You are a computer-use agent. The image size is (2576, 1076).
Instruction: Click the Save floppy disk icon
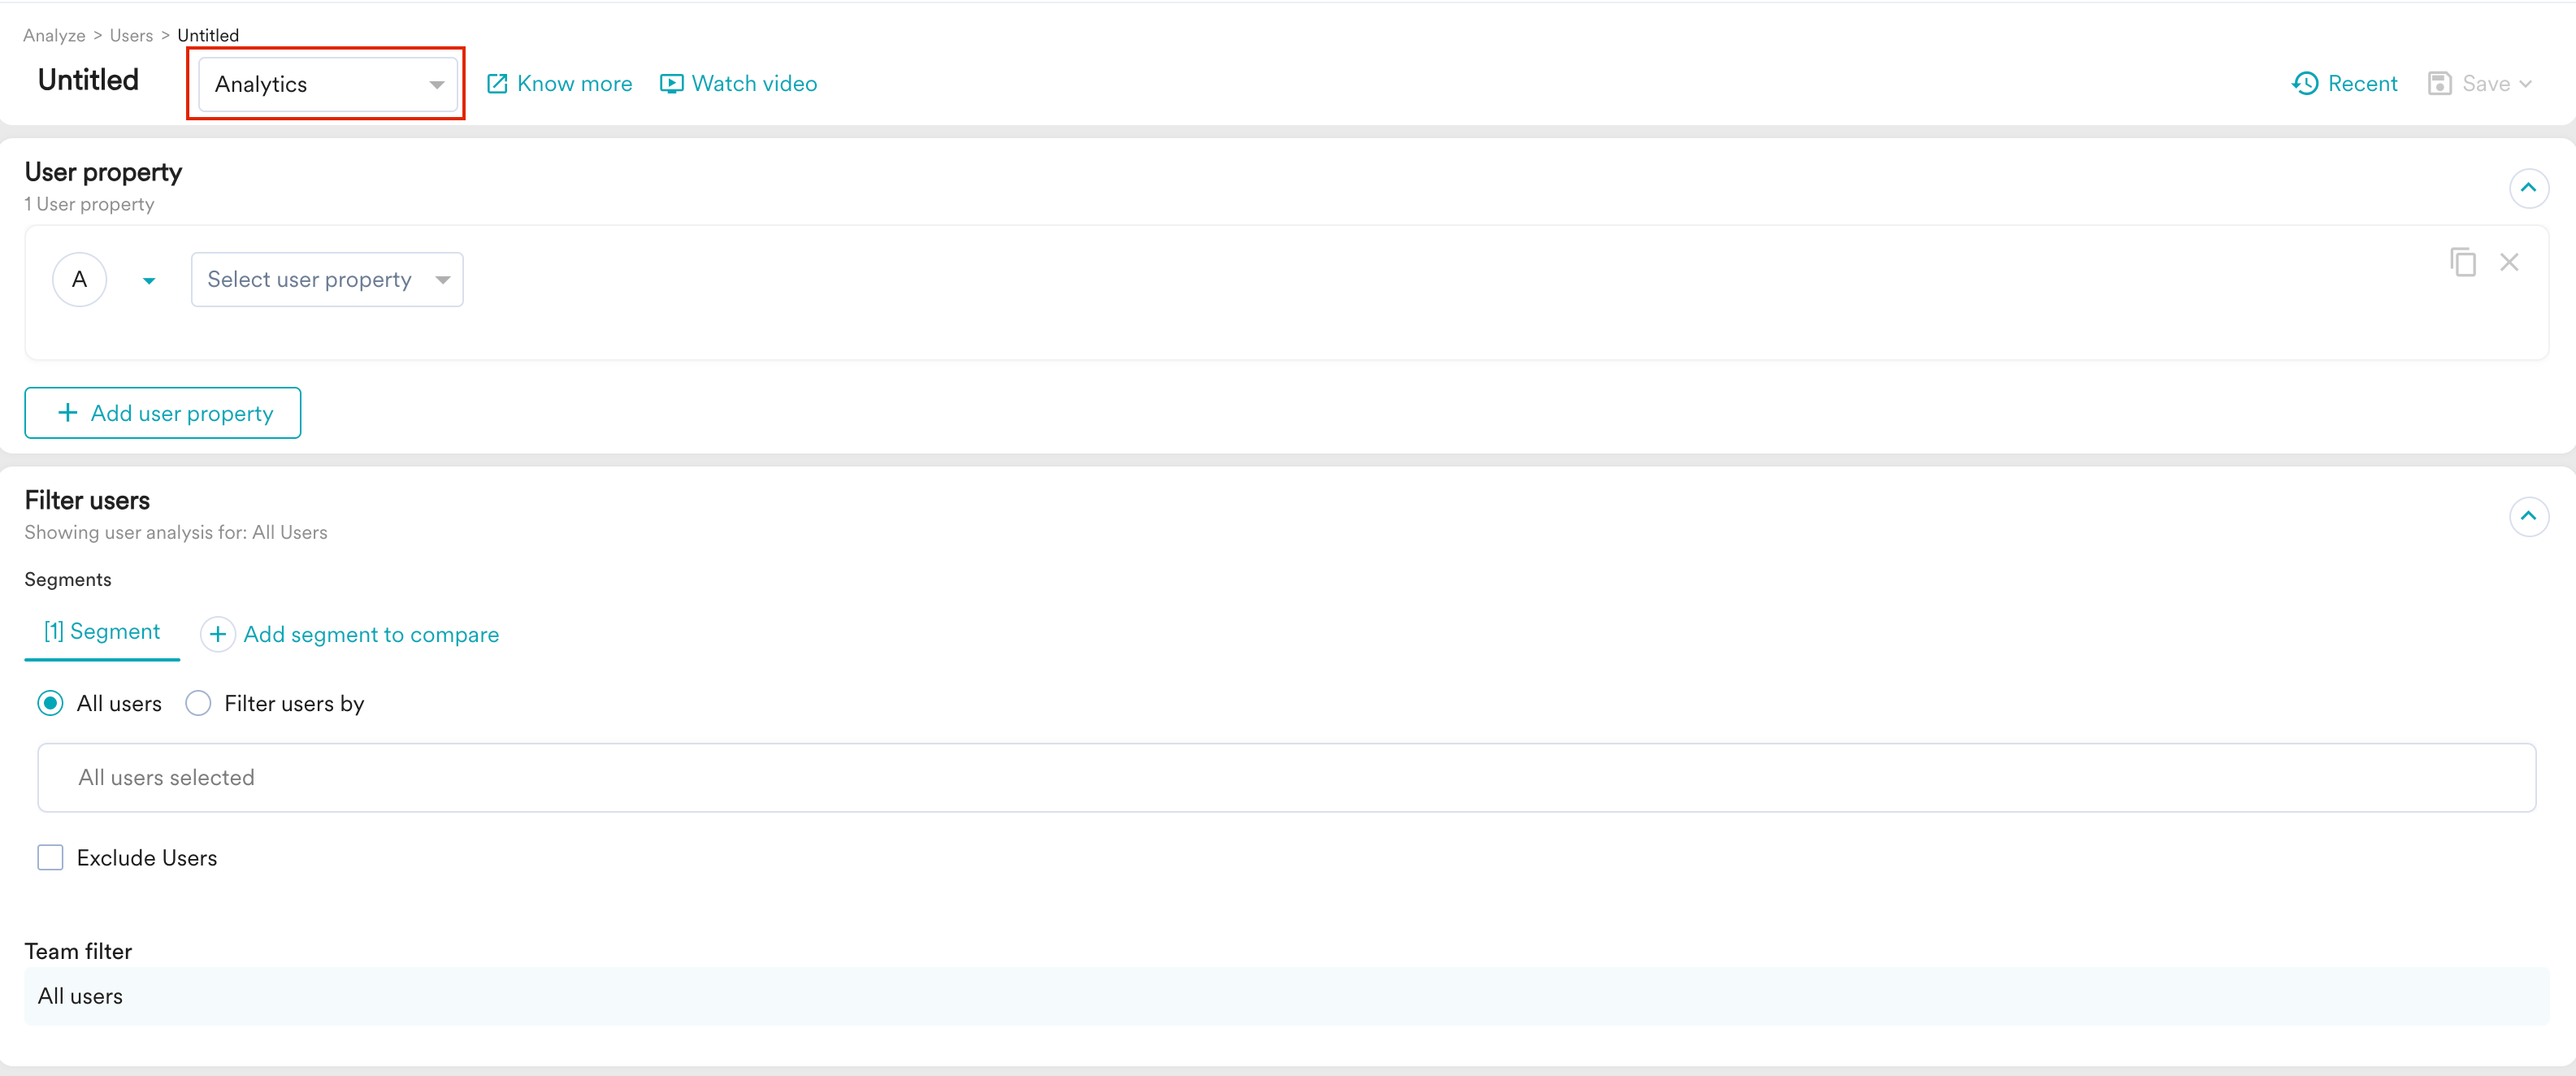(x=2440, y=84)
